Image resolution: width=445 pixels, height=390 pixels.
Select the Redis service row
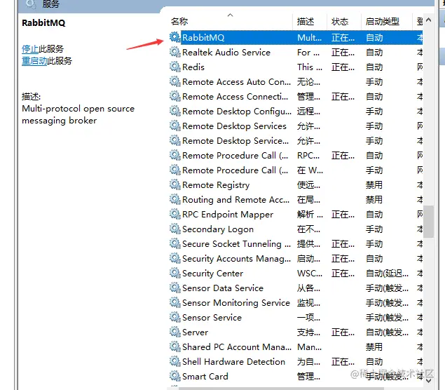[296, 67]
